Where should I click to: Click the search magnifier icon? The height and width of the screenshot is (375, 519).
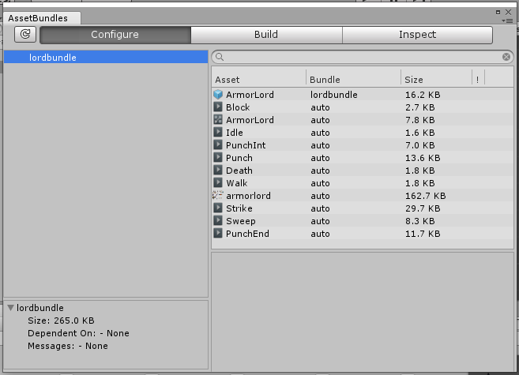220,57
